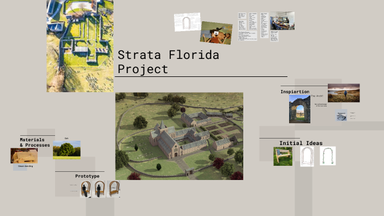Open the tall text note beside the office photo
This screenshot has width=384, height=216.
pyautogui.click(x=264, y=25)
